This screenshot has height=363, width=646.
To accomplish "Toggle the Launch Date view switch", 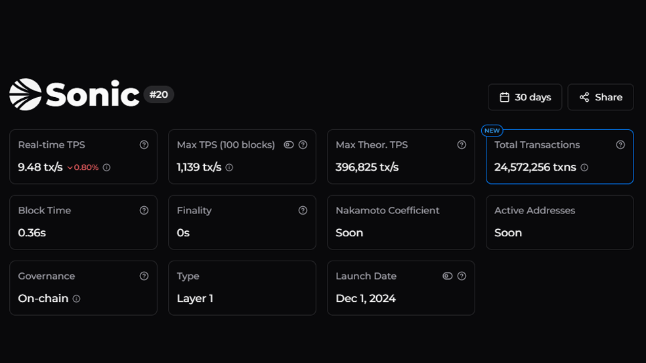I will coord(448,276).
